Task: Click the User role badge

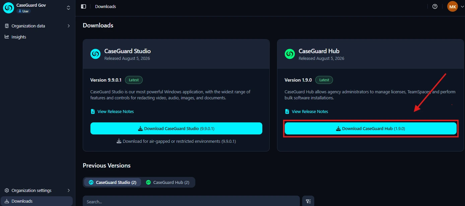Action: [23, 11]
